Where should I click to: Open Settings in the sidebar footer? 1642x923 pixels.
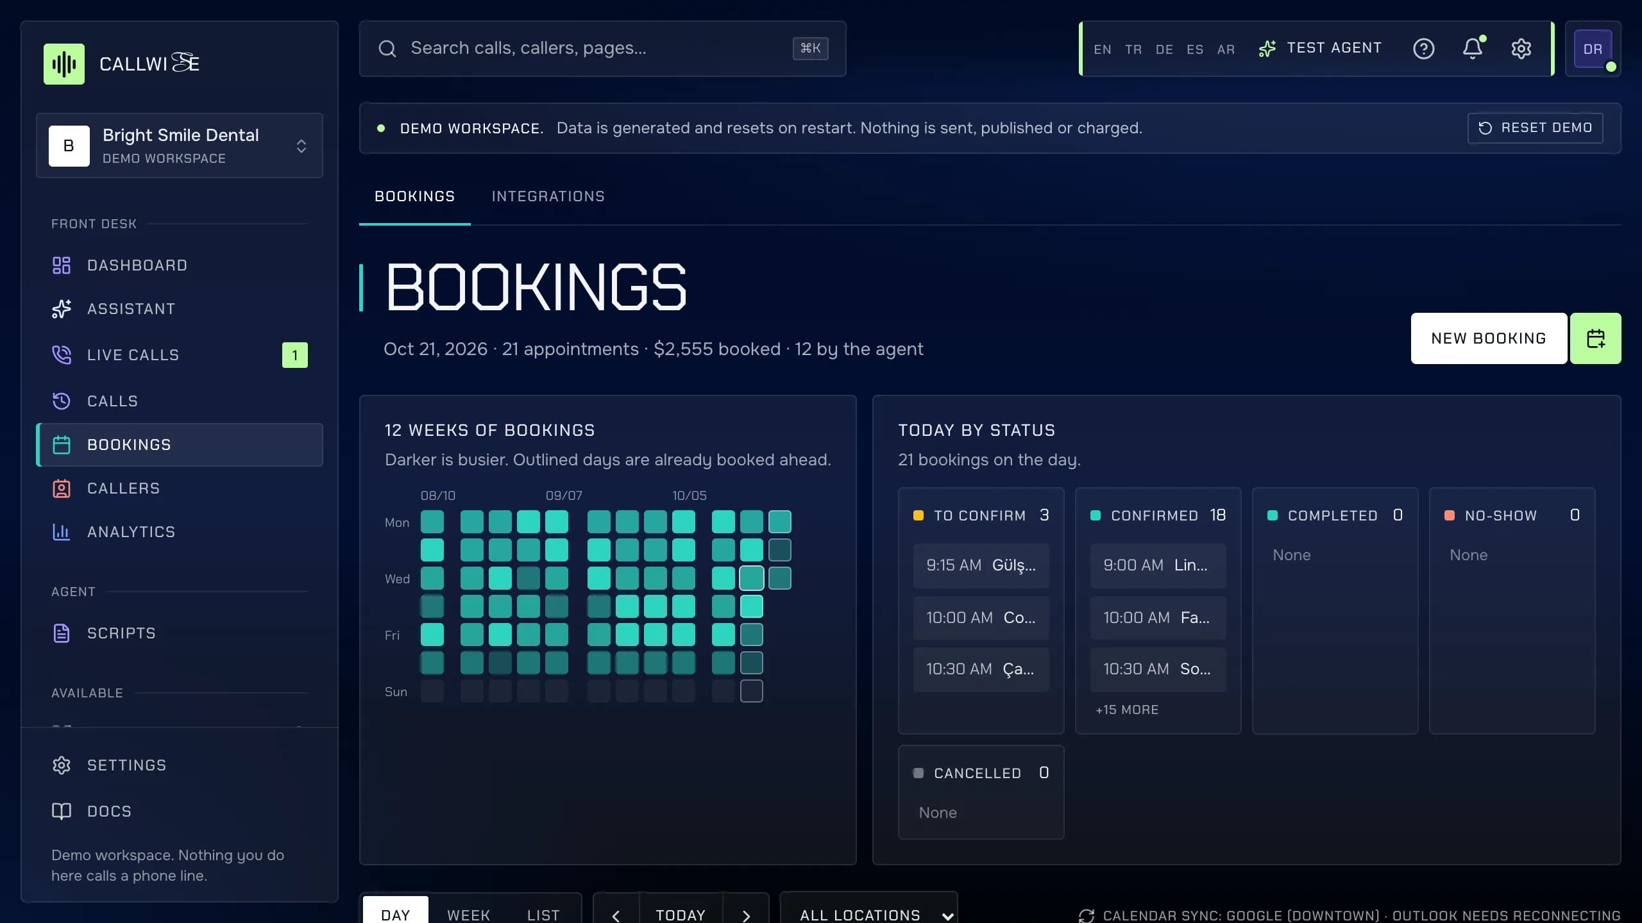(x=180, y=765)
